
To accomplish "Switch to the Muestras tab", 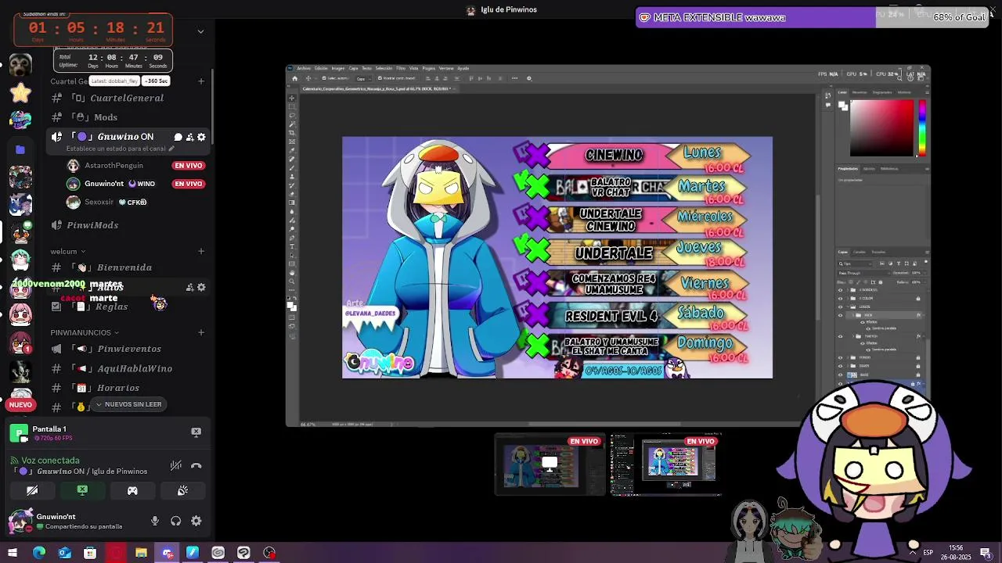I will tap(860, 92).
